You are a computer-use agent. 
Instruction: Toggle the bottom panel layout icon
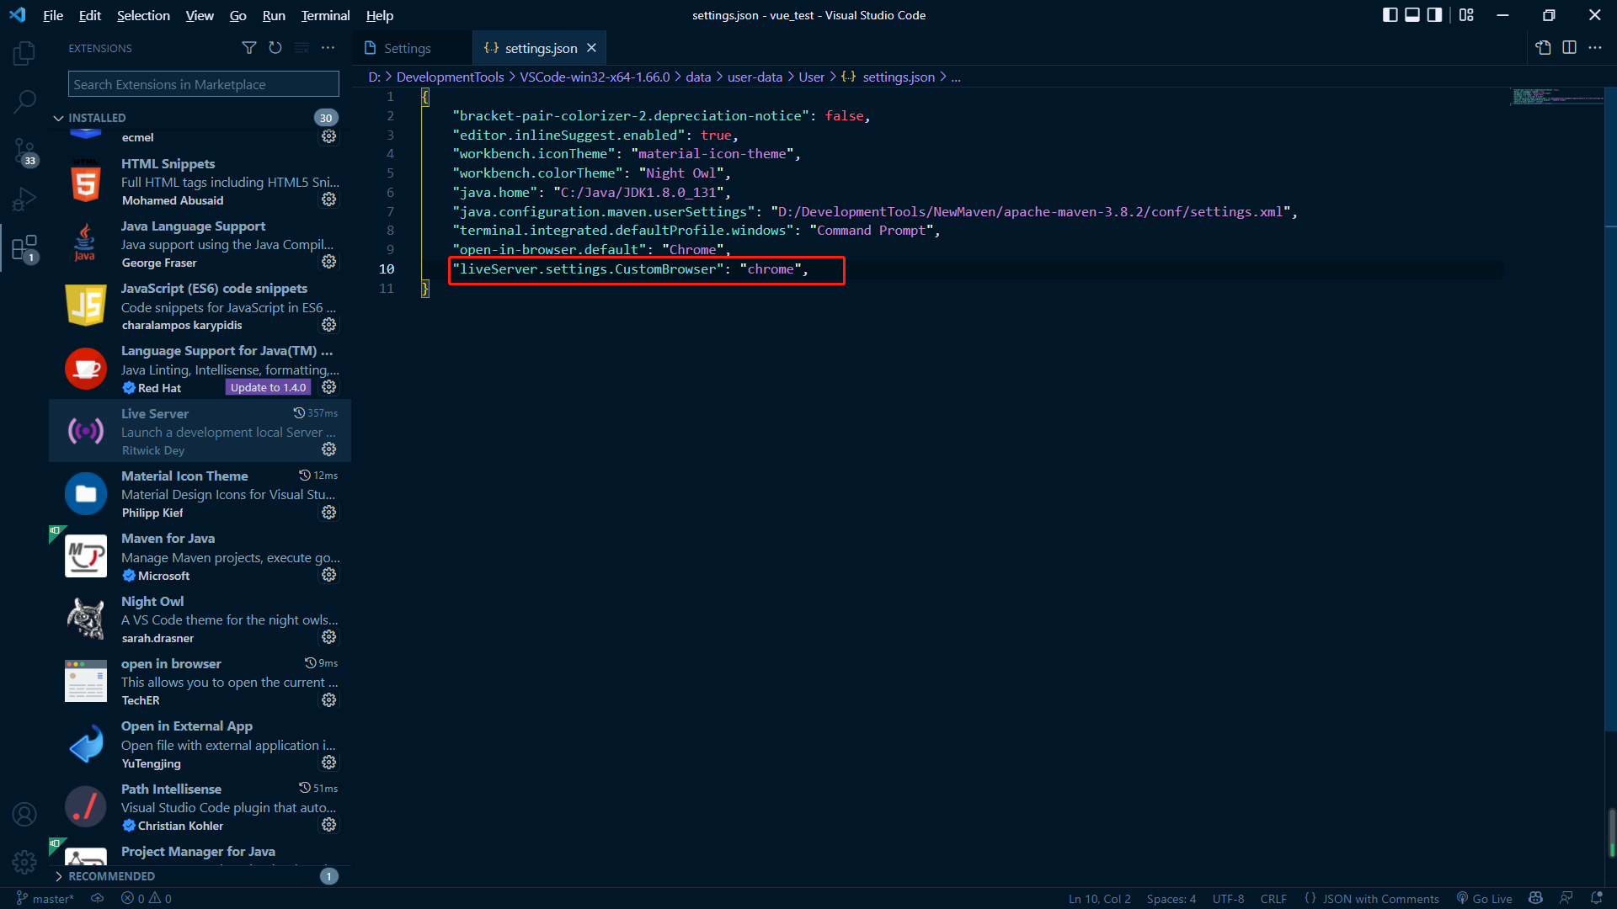(1412, 15)
